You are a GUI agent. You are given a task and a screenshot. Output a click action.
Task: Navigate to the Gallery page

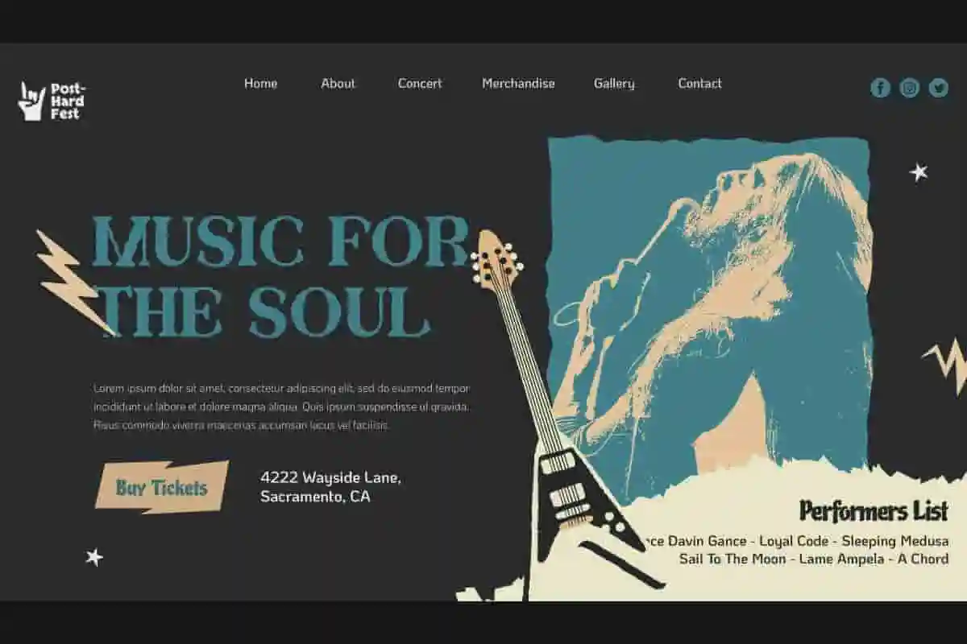pyautogui.click(x=614, y=83)
